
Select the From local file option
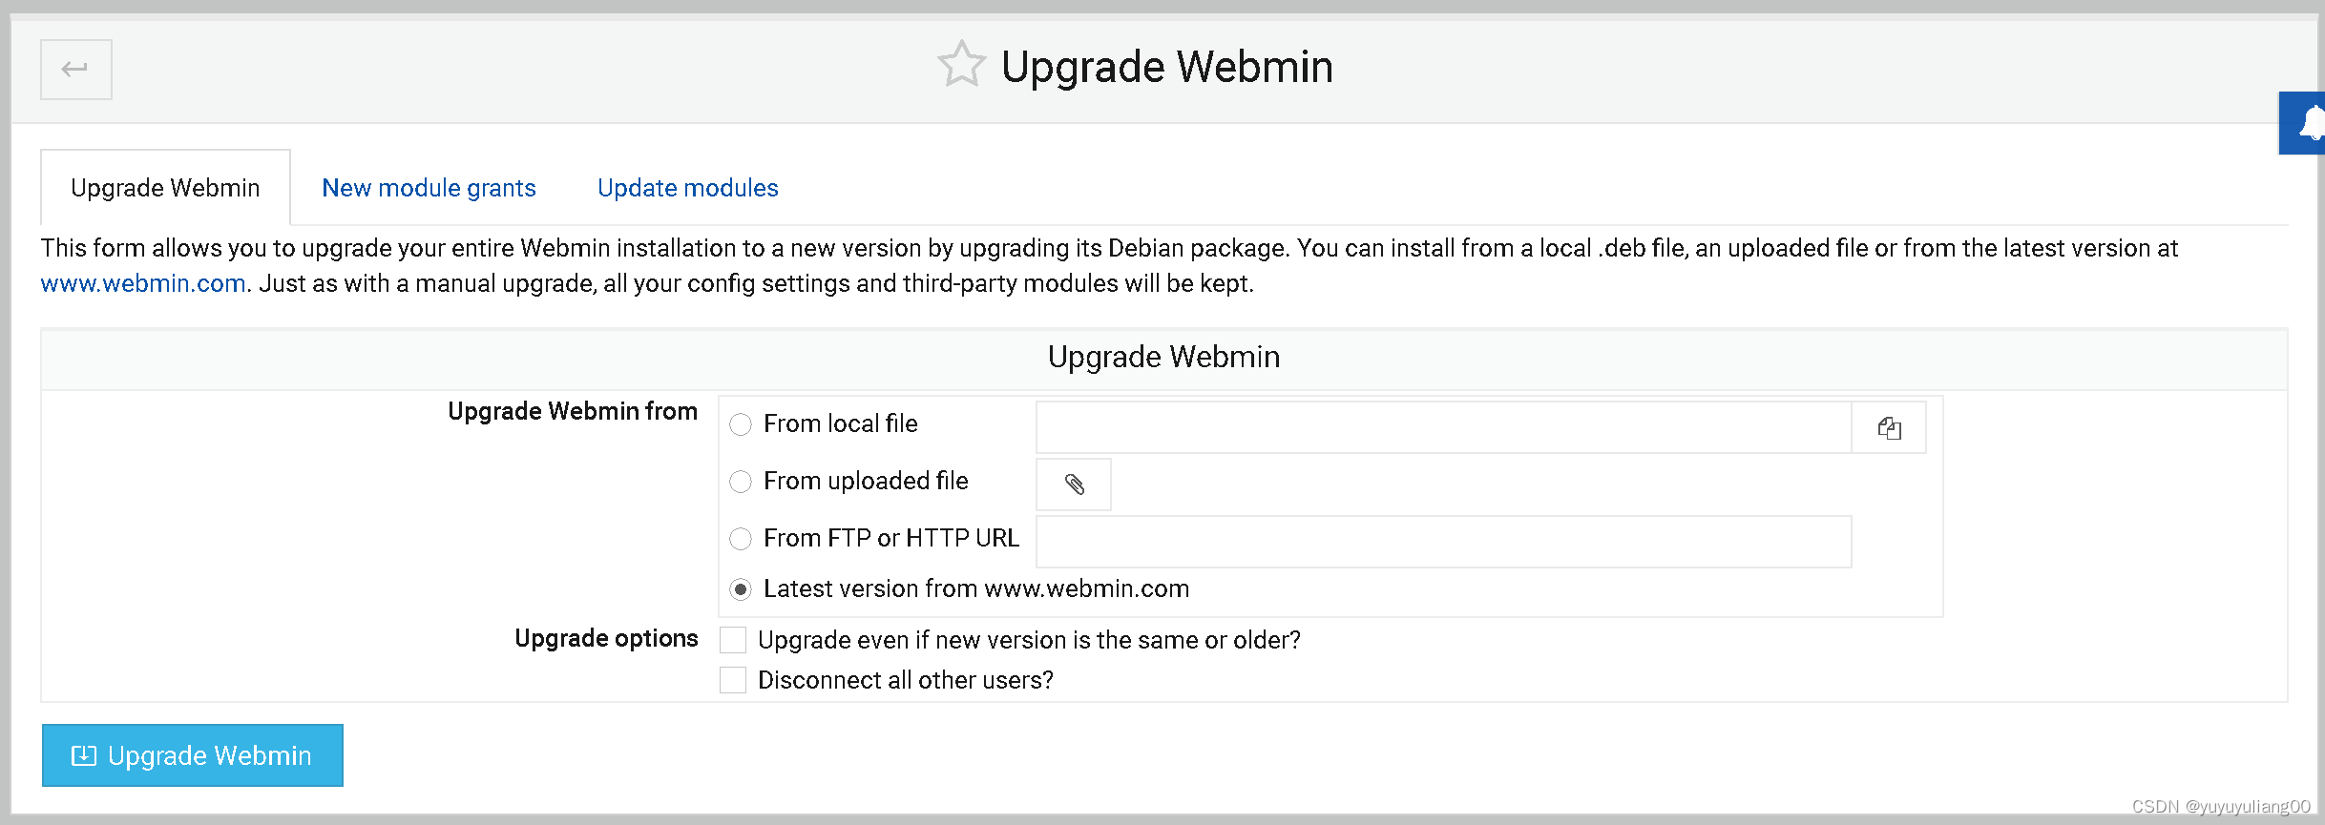pyautogui.click(x=741, y=424)
